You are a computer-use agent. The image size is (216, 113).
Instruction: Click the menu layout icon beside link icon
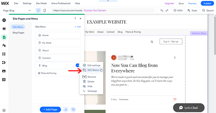73,110
